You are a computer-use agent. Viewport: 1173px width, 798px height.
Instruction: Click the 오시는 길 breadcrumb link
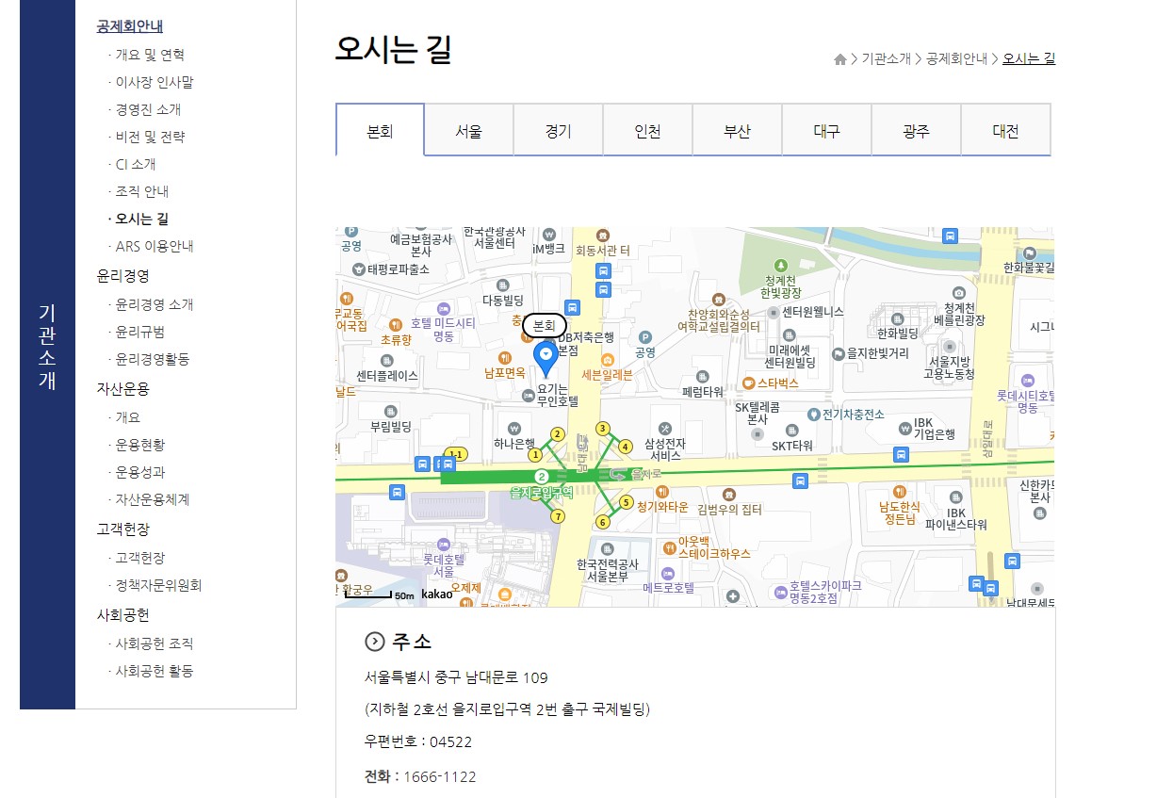point(1028,58)
